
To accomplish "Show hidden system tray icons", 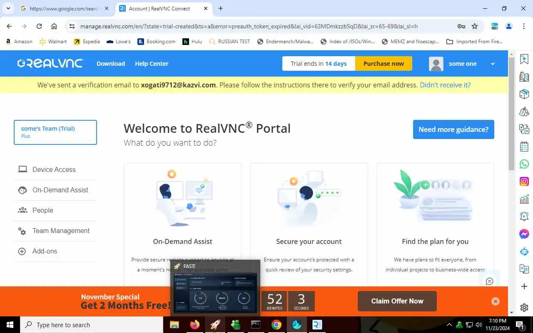I will tap(449, 325).
